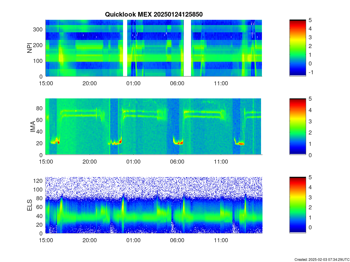
Task: Click the 2 label on the IMA color bar
Action: pyautogui.click(x=310, y=132)
